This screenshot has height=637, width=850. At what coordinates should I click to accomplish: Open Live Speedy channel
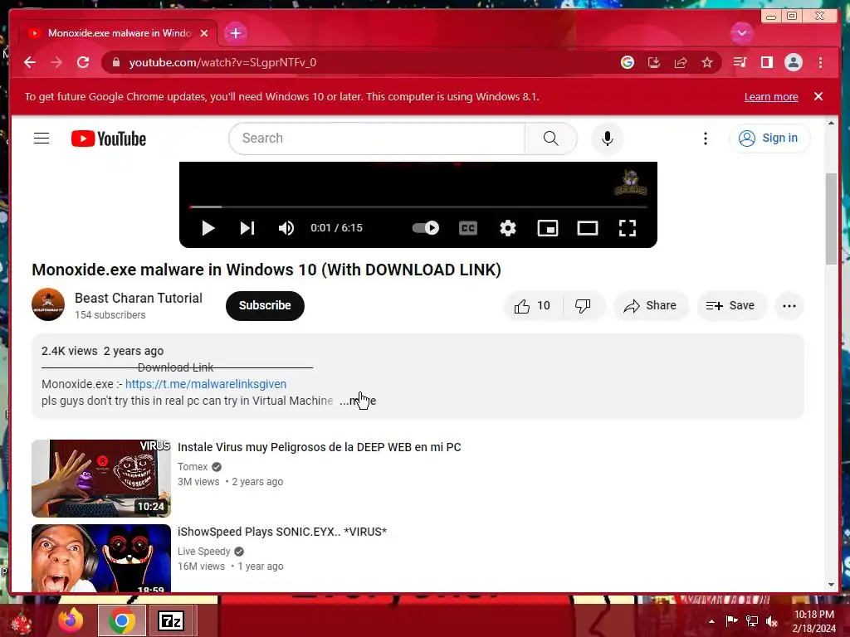point(204,552)
